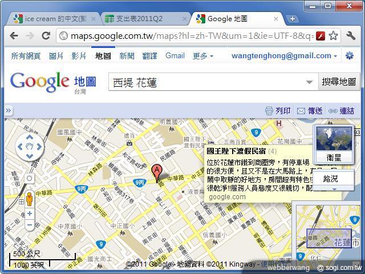Go back using browser back arrow
This screenshot has height=274, width=365.
(x=14, y=35)
